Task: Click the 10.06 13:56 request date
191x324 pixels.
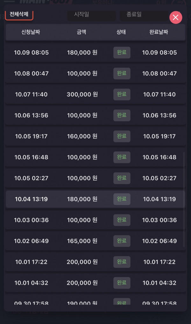Action: click(x=31, y=115)
